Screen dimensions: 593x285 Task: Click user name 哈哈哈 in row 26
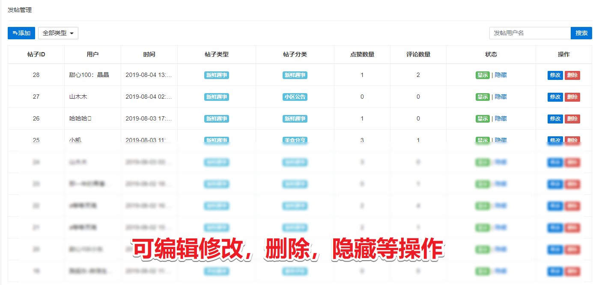tap(80, 119)
